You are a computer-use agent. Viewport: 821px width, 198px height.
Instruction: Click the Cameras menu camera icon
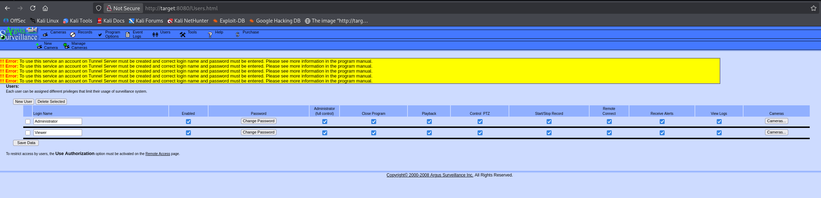coord(45,35)
